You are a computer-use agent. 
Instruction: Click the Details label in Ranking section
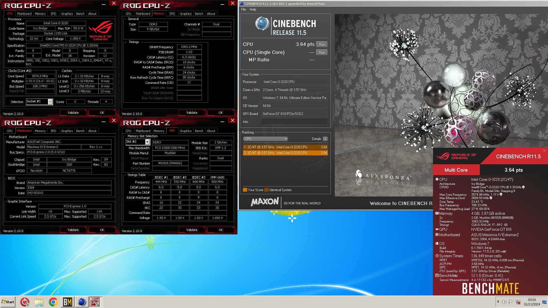click(x=316, y=139)
